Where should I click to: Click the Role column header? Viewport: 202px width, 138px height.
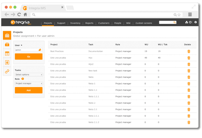click(x=117, y=45)
